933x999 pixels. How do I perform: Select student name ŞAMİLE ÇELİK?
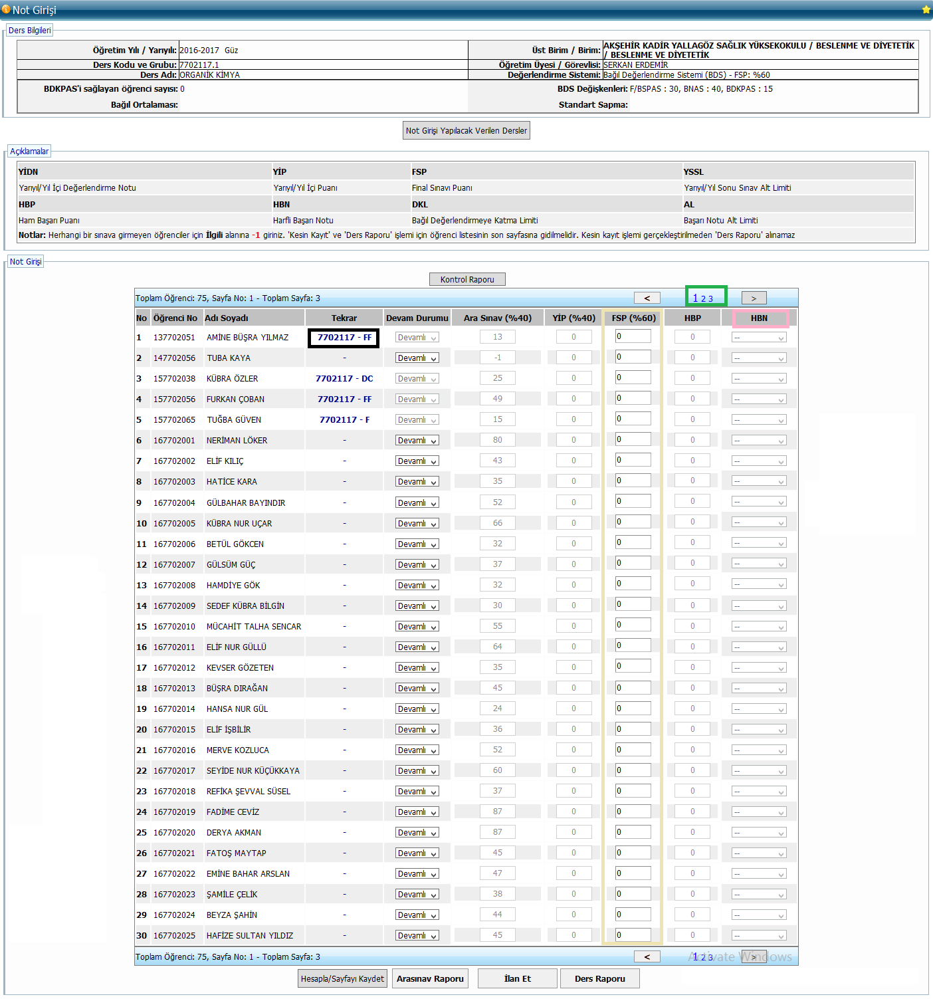click(232, 895)
